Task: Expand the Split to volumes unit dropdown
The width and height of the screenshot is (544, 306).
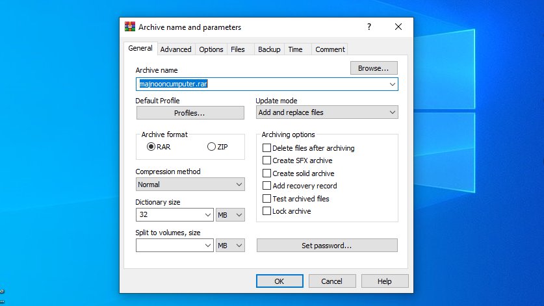Action: [231, 246]
